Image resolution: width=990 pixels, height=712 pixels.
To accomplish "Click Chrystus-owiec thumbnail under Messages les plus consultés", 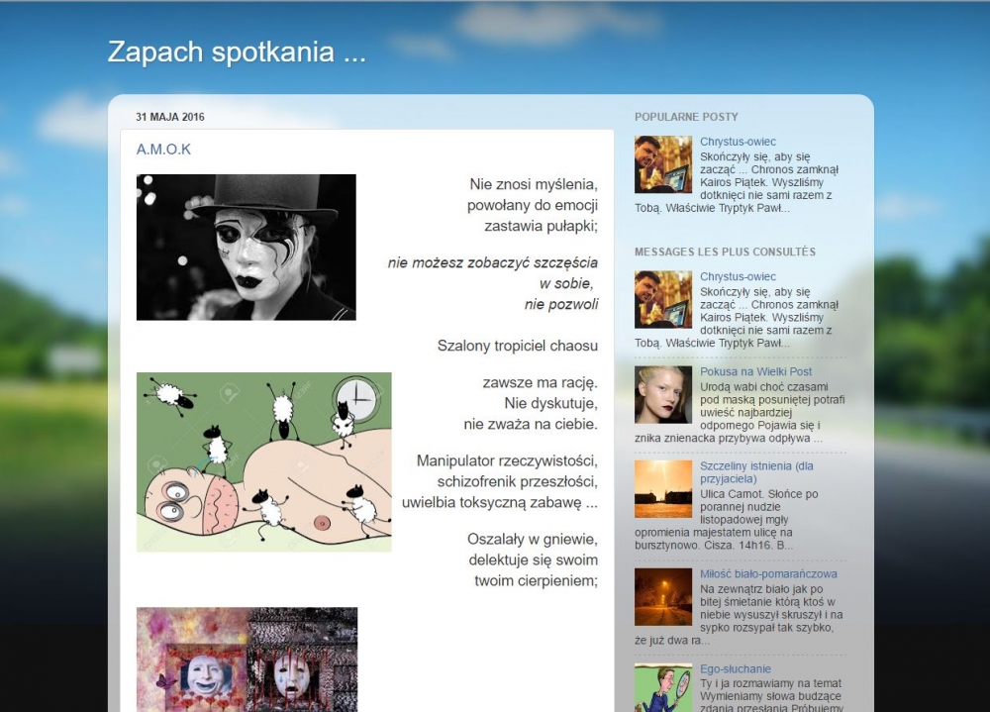I will (x=663, y=299).
